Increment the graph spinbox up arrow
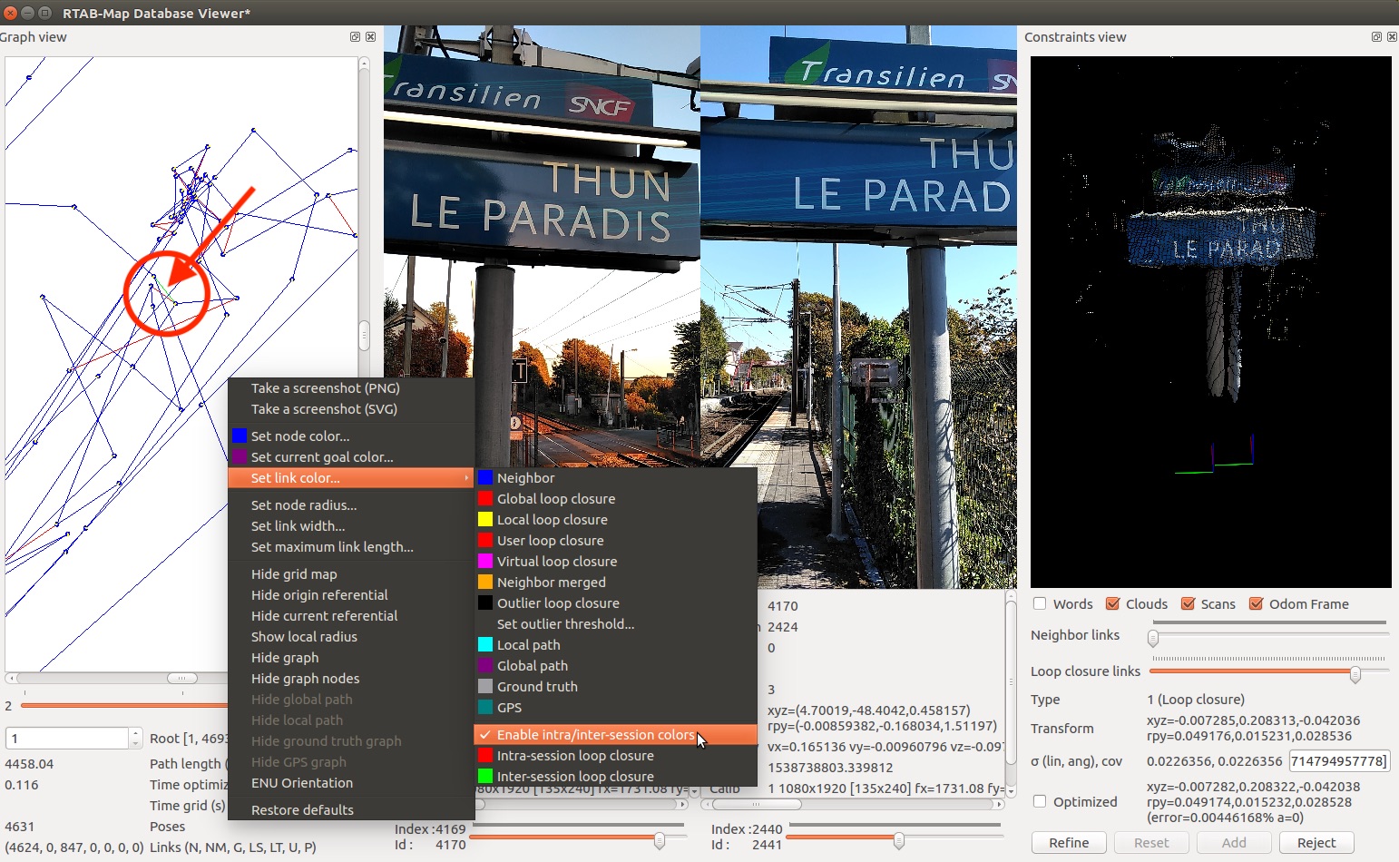 point(135,733)
